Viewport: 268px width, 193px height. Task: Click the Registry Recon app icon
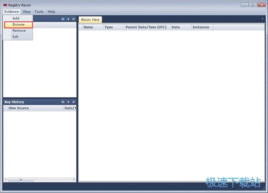[5, 5]
